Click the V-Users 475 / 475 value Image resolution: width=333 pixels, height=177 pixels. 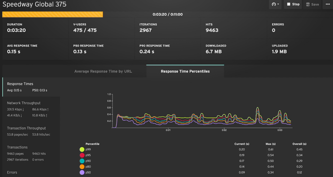click(x=85, y=30)
